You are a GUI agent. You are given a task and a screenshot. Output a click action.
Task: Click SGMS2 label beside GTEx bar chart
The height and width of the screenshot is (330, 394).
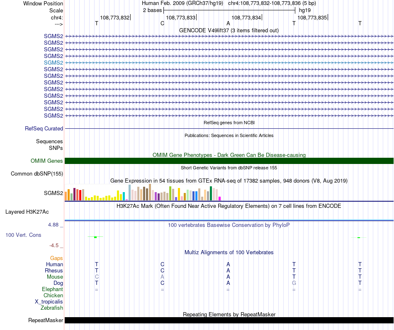pos(54,193)
